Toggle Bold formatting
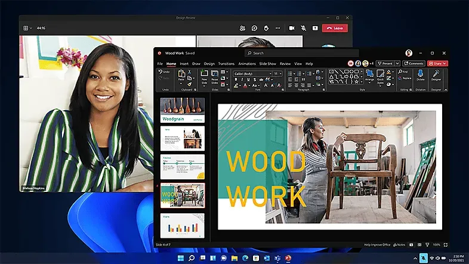 tap(236, 79)
